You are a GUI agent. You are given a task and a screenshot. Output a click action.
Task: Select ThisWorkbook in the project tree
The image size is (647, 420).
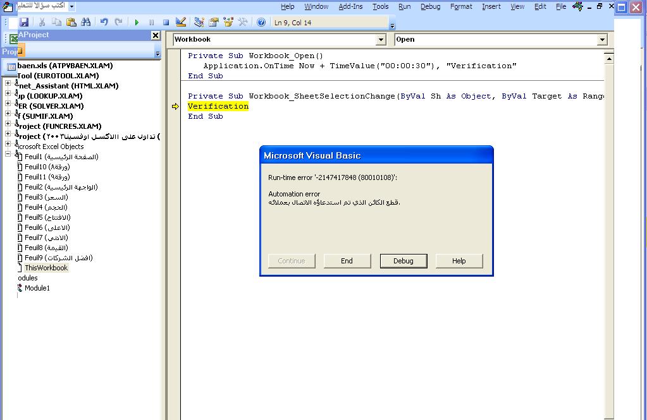pyautogui.click(x=46, y=268)
